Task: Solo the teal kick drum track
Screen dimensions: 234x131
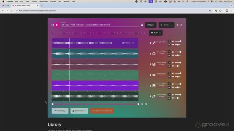Action: pos(169,52)
